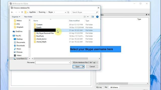Select Roaming in the breadcrumb path
The image size is (161, 90).
[42, 12]
